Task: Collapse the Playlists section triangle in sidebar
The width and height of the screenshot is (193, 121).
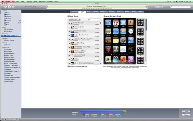Action: tap(2, 48)
